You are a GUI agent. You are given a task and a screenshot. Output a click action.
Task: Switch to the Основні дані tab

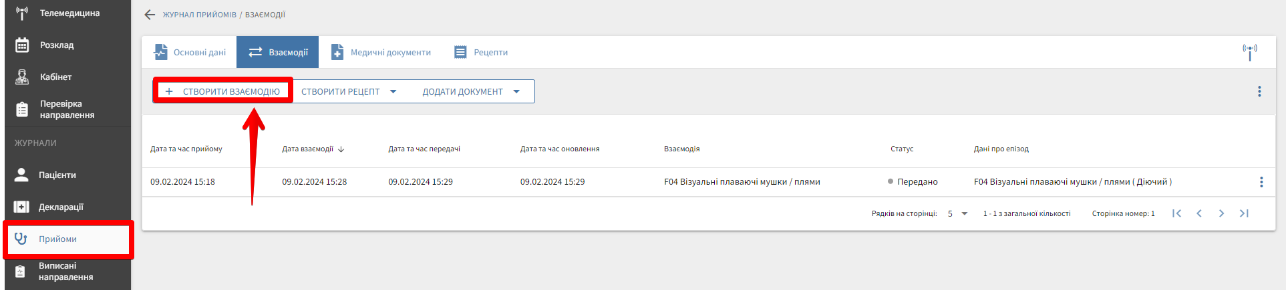[x=190, y=52]
